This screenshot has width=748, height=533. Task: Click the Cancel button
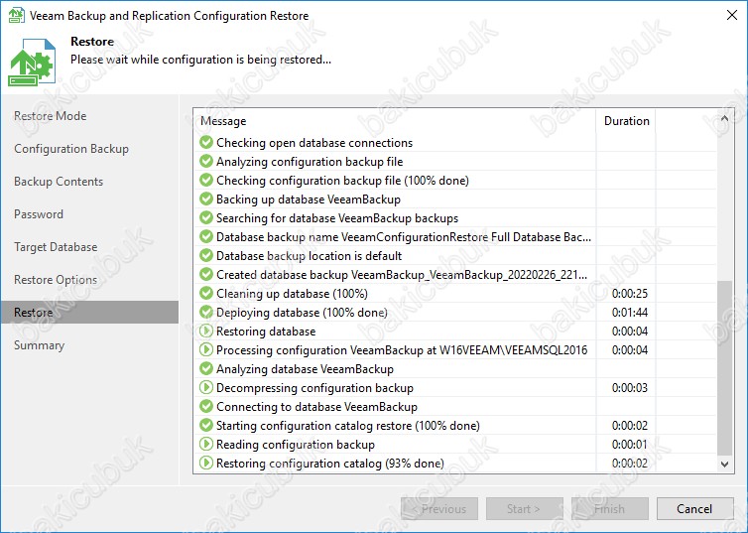click(694, 508)
